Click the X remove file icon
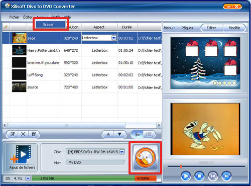This screenshot has height=186, width=251. coord(23,134)
